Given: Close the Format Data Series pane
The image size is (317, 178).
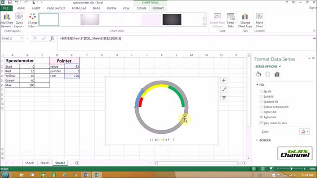Looking at the screenshot, I should tap(314, 58).
